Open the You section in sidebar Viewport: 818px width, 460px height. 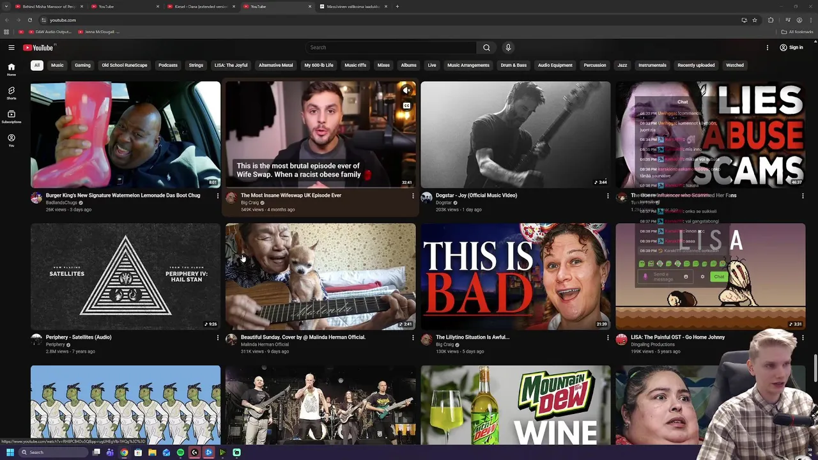(x=11, y=141)
